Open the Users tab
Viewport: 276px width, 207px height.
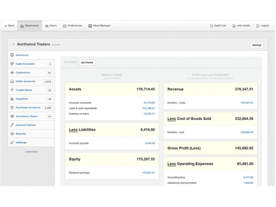(x=51, y=25)
